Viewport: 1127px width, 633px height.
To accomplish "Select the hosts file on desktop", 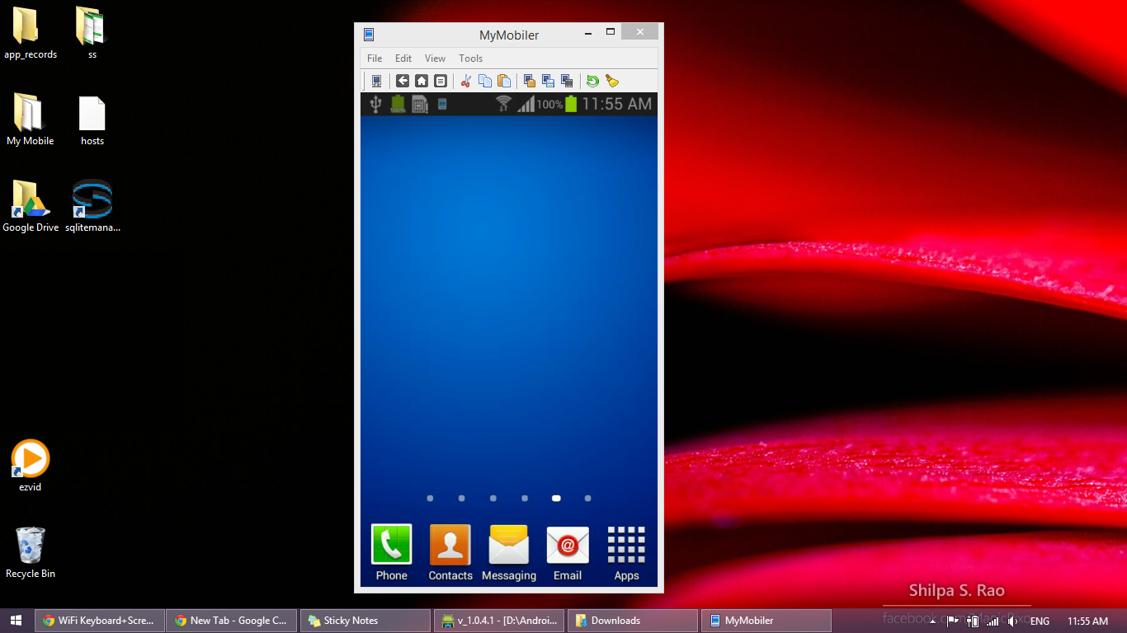I will pos(92,120).
